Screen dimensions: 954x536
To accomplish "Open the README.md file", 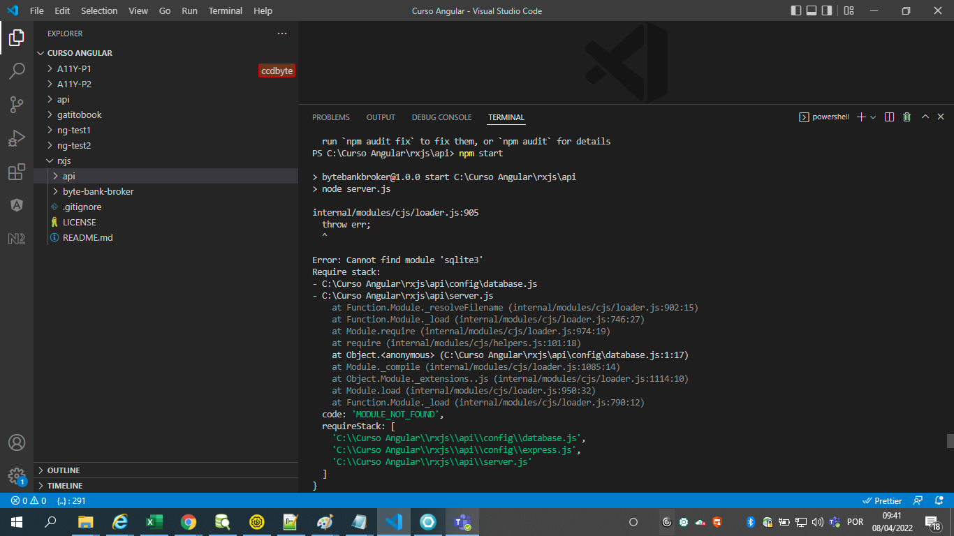I will pyautogui.click(x=166, y=237).
